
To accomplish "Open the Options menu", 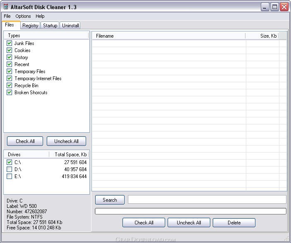I will point(23,16).
